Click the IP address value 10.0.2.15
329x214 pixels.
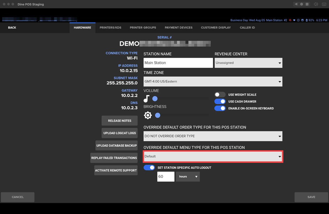129,71
